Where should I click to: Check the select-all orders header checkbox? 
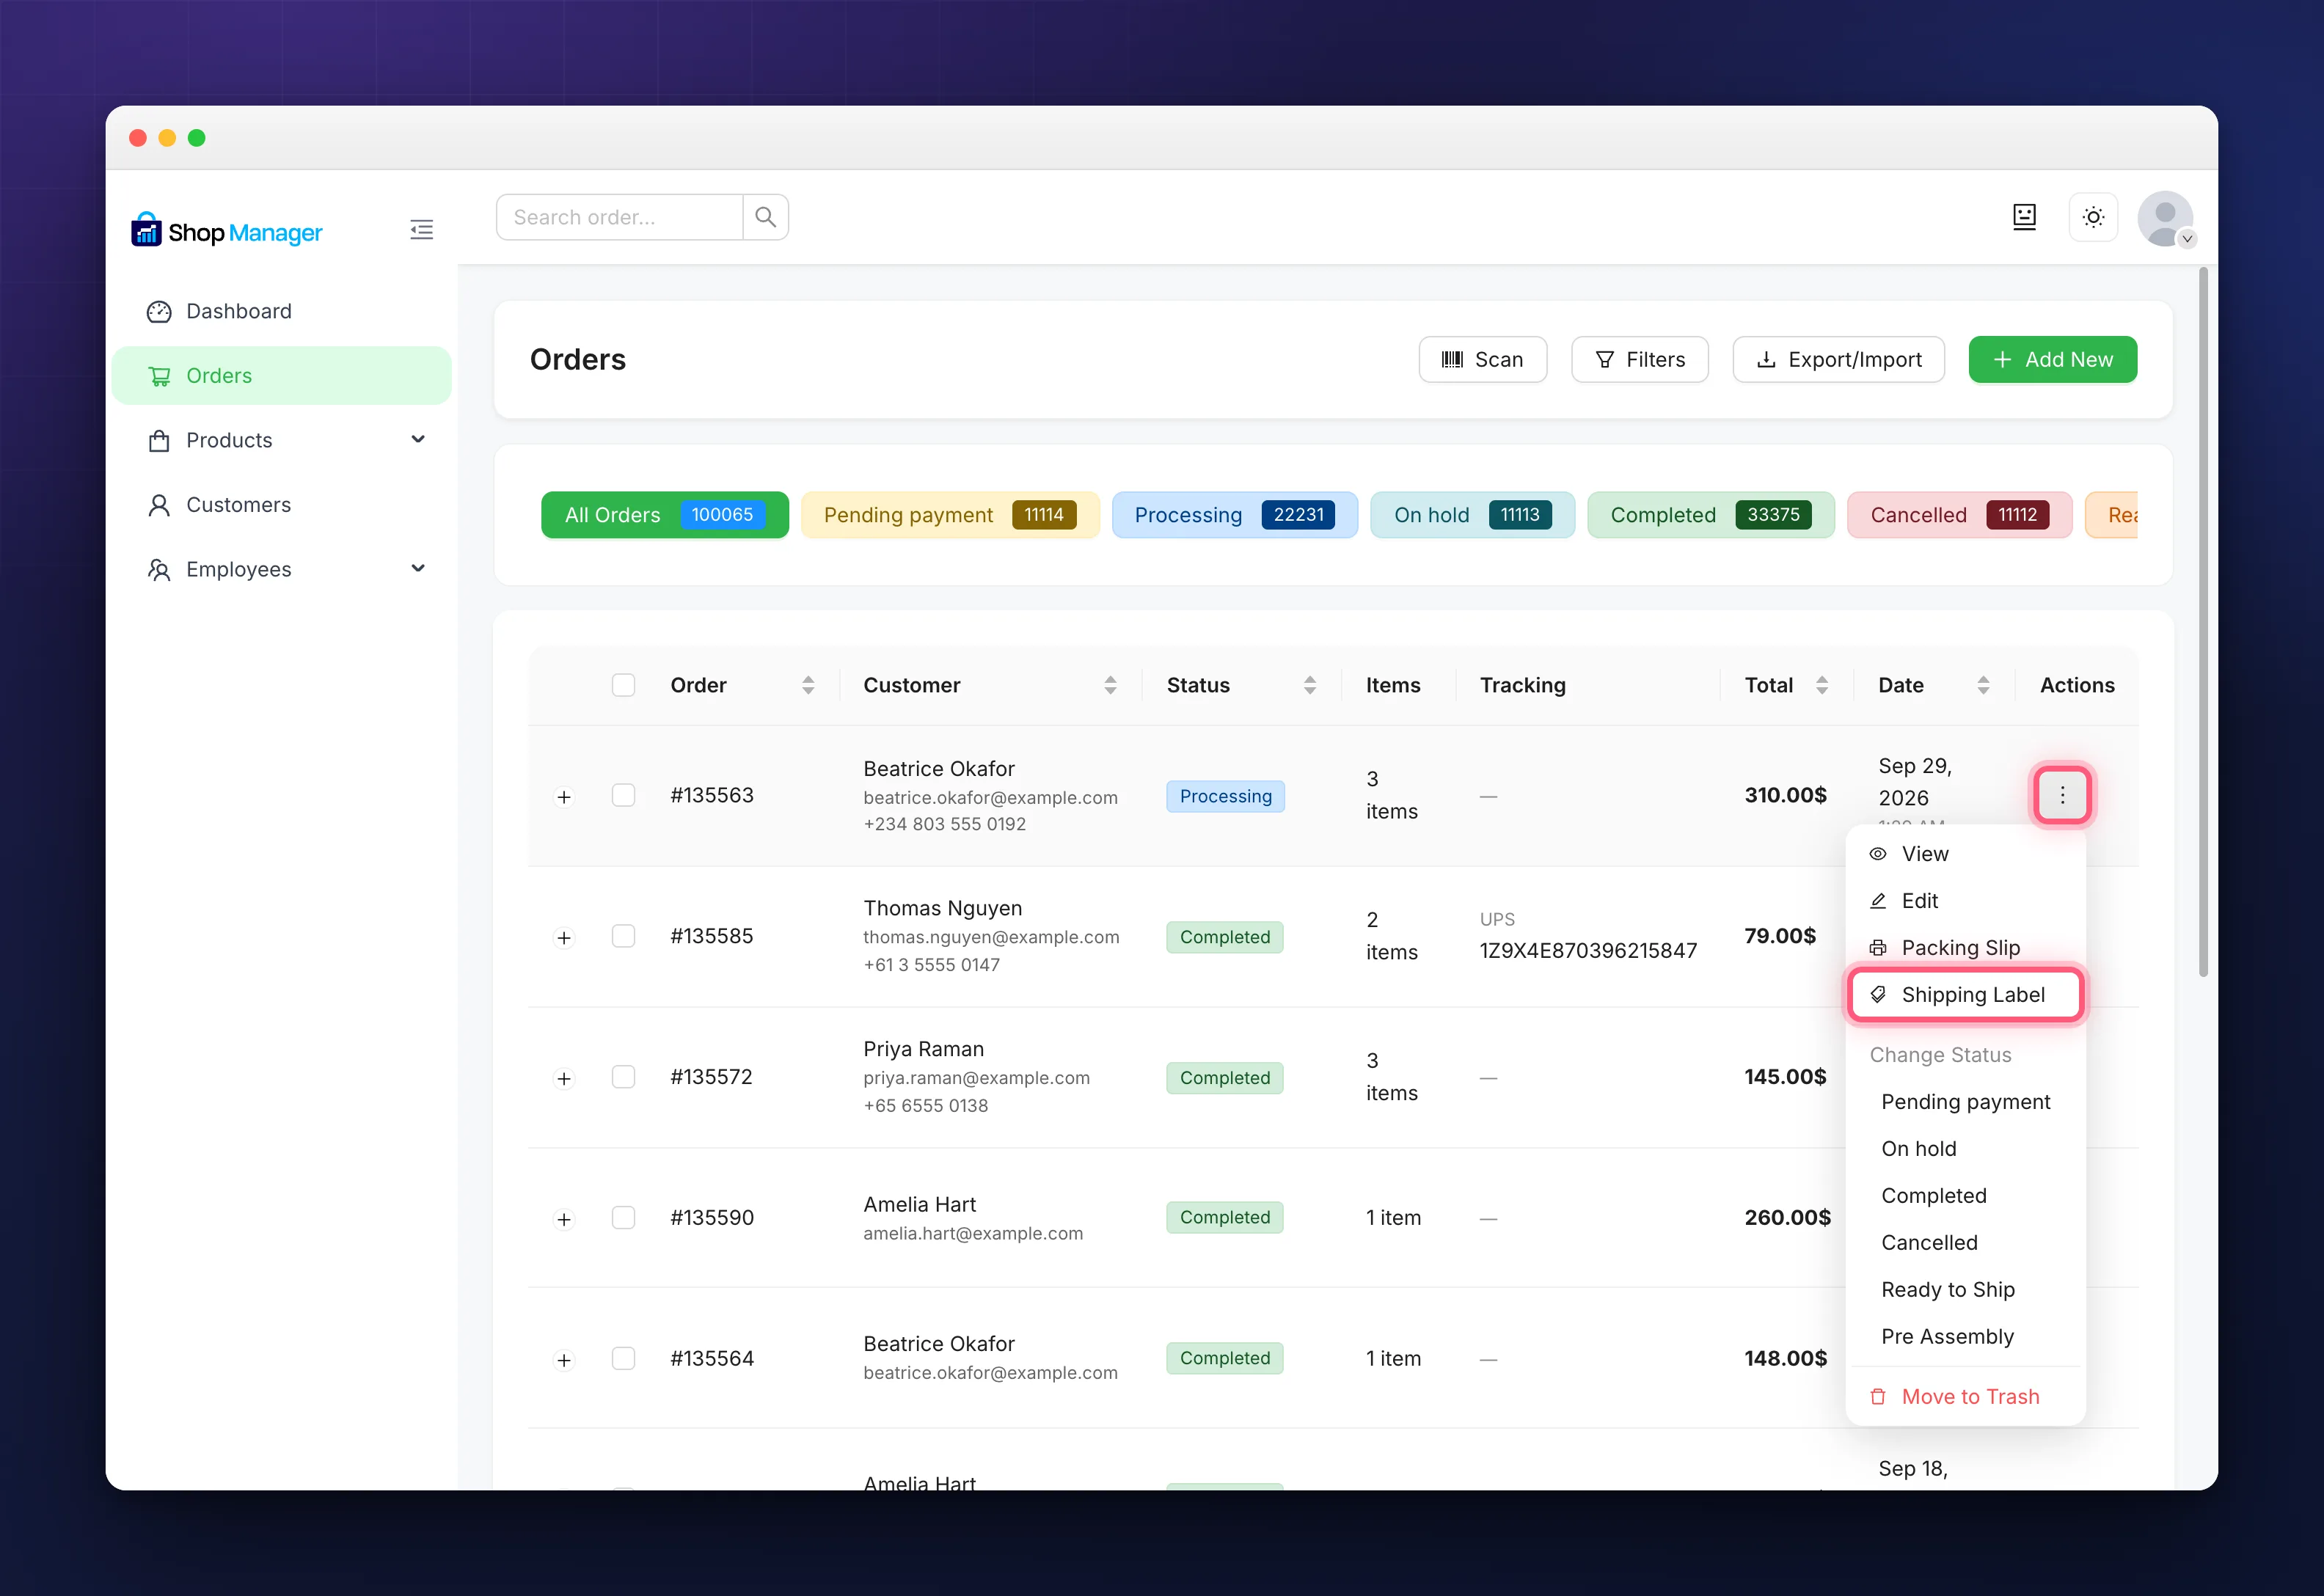(623, 685)
